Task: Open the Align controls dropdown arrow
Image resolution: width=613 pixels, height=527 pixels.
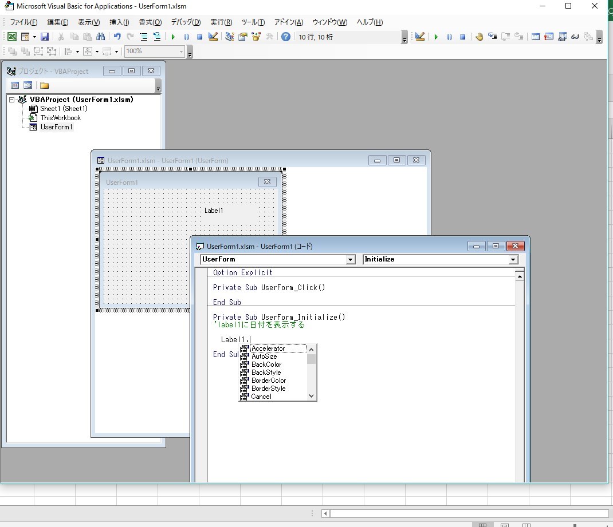Action: [77, 51]
